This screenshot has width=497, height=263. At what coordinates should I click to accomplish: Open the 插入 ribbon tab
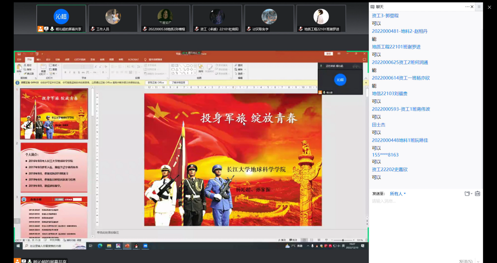tap(38, 59)
